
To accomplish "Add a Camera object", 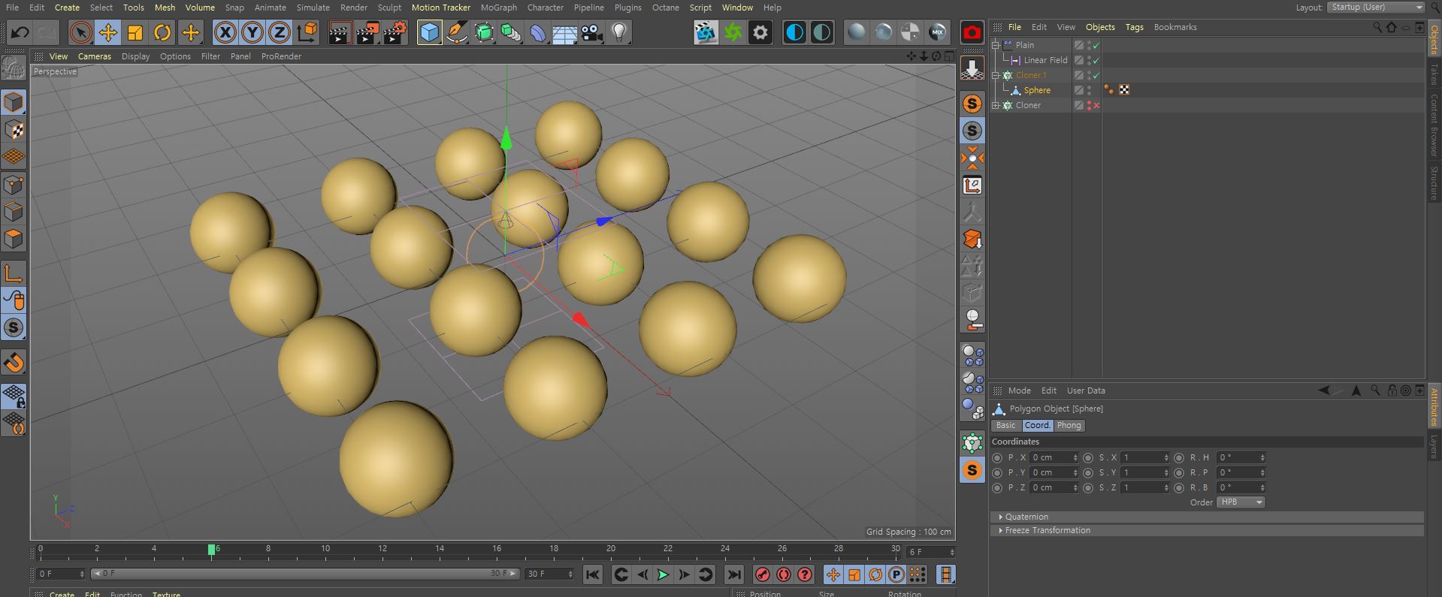I will pos(592,32).
